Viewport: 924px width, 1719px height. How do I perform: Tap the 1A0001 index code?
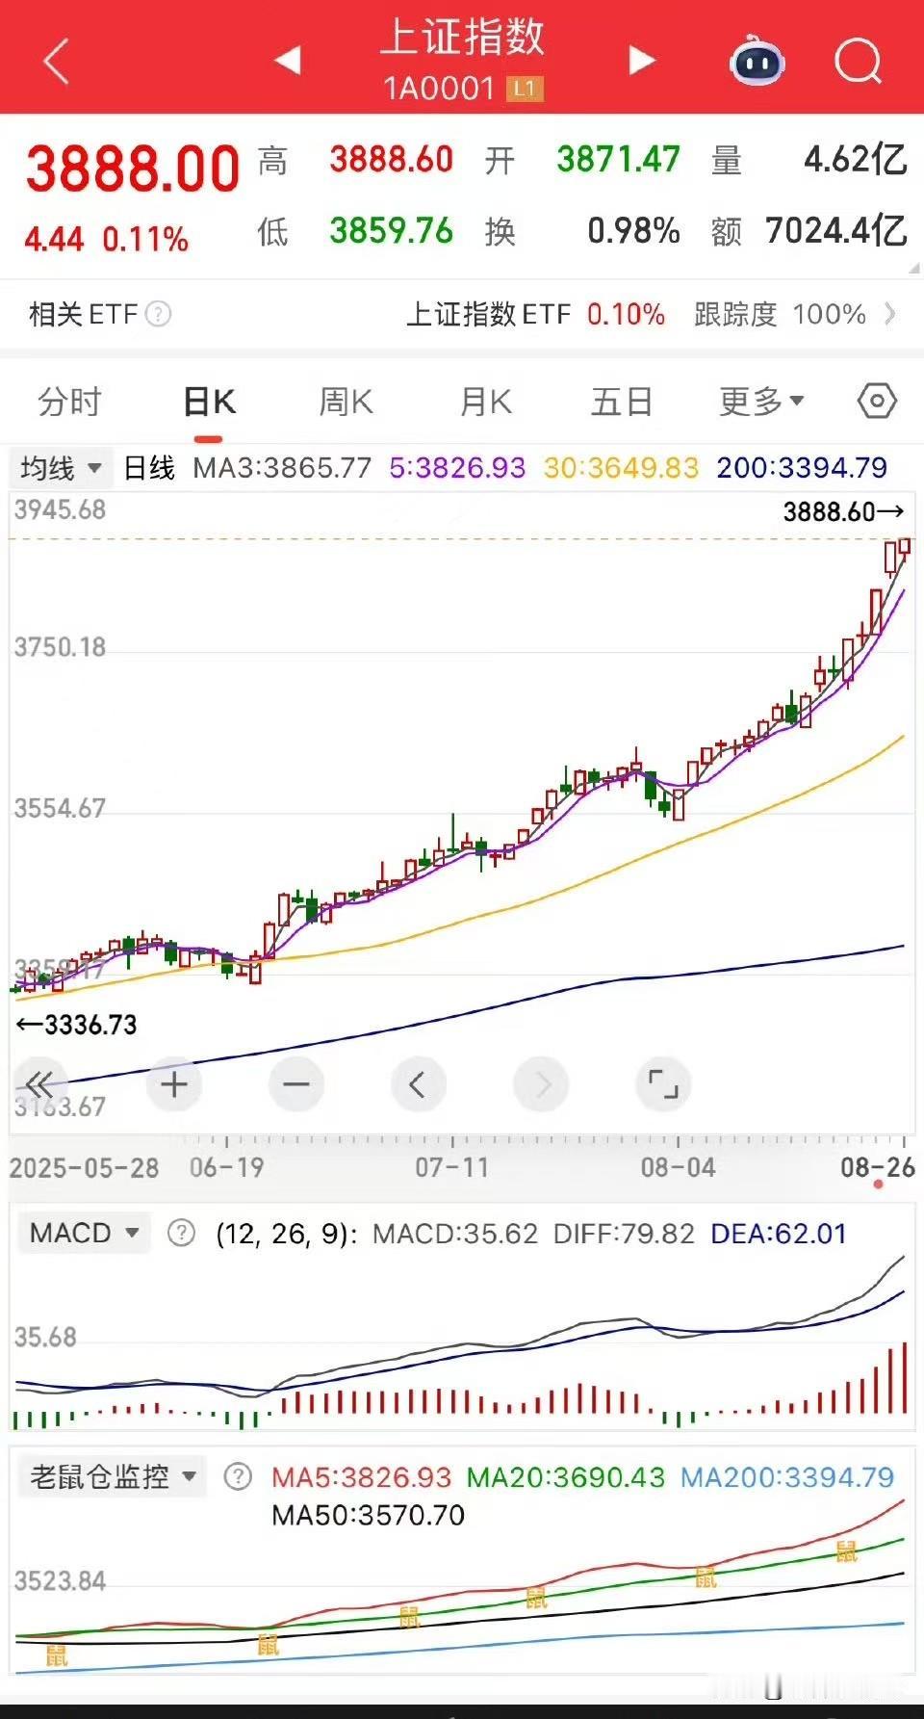439,89
